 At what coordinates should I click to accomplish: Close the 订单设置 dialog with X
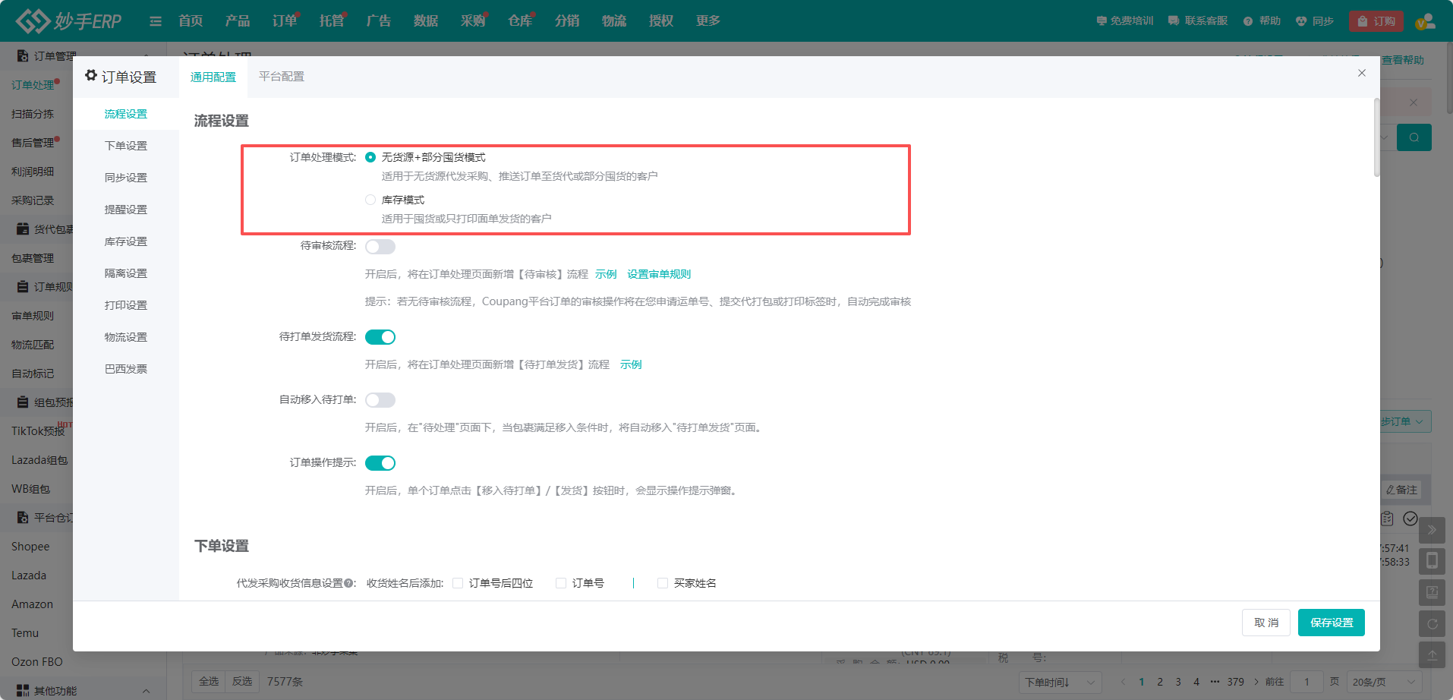[1362, 73]
